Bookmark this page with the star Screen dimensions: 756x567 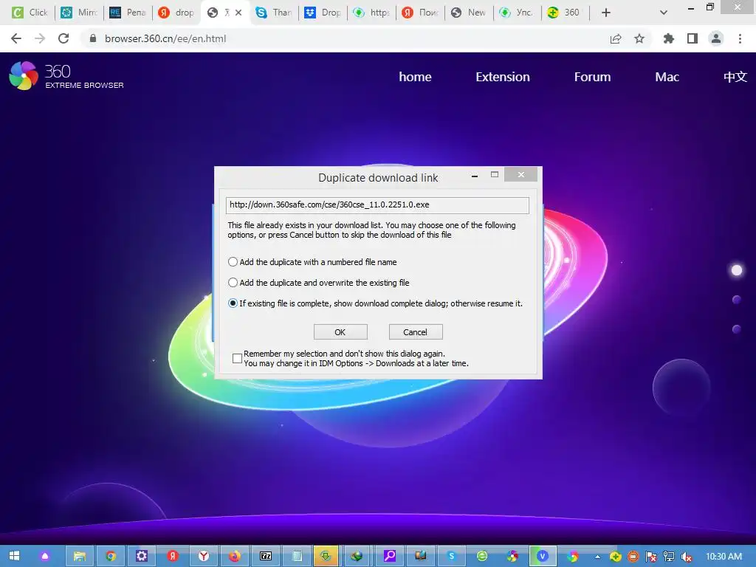[x=639, y=38]
